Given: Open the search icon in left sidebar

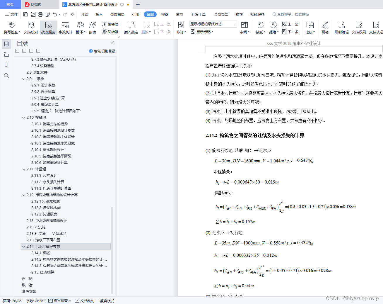Looking at the screenshot, I should point(6,76).
